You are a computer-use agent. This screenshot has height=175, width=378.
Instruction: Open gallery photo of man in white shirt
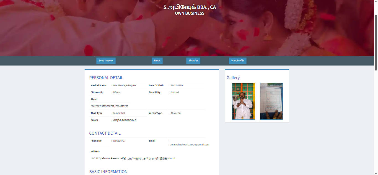[x=244, y=101]
